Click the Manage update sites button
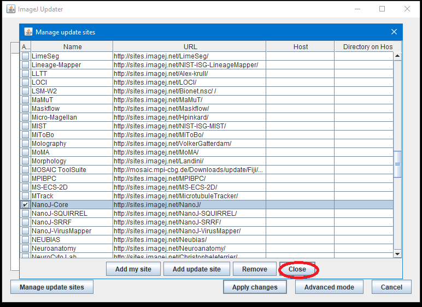Viewport: 422px width, 307px height. click(52, 287)
